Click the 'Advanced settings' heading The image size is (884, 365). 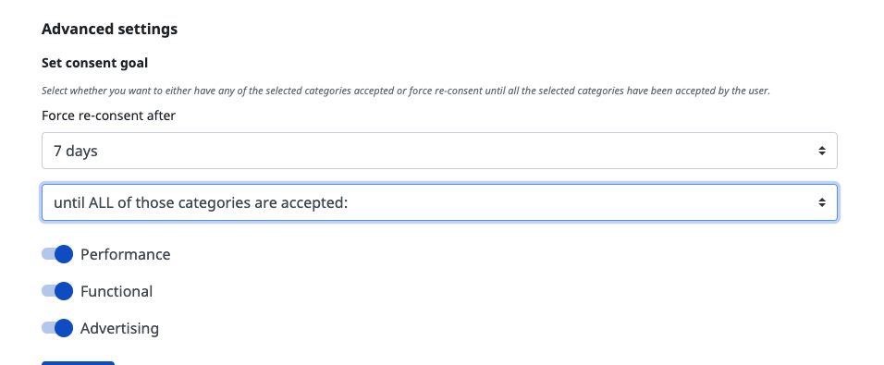(109, 29)
